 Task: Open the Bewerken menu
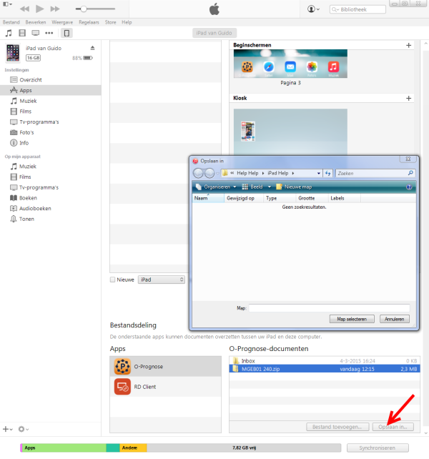coord(36,22)
